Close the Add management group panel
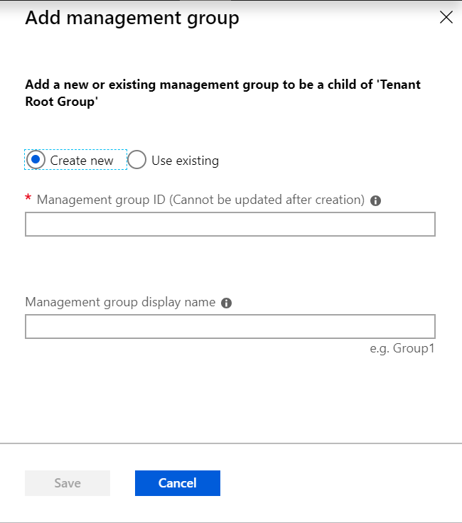 click(x=446, y=18)
